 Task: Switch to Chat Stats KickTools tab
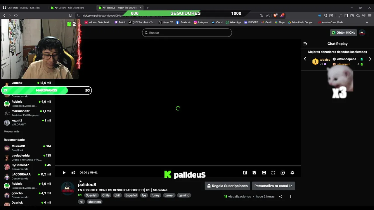click(23, 8)
